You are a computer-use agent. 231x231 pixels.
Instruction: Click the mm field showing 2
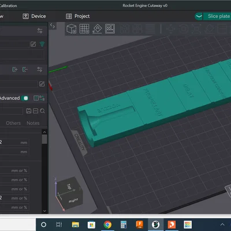pyautogui.click(x=14, y=143)
